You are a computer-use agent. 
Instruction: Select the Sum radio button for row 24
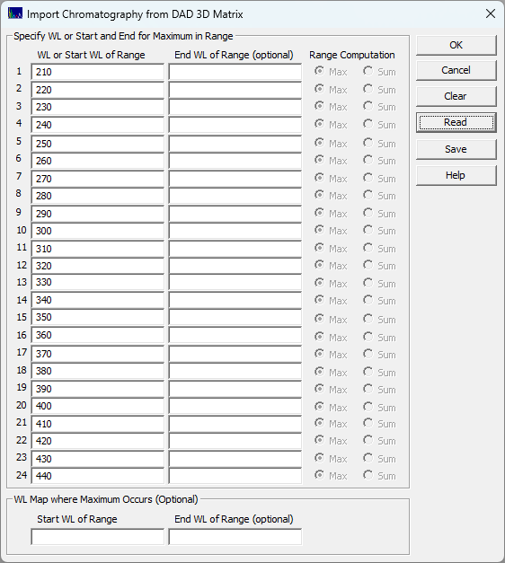pyautogui.click(x=379, y=475)
